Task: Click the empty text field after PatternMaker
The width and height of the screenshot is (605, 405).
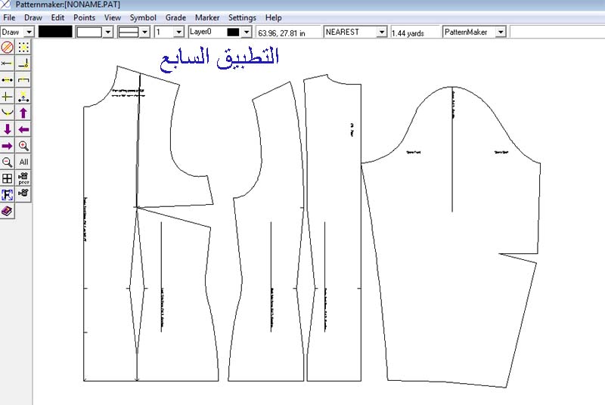Action: click(556, 32)
